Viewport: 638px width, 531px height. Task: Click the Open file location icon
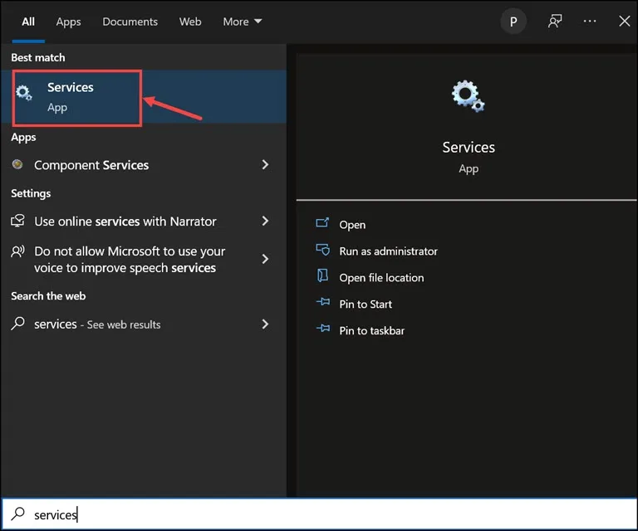[x=322, y=275]
